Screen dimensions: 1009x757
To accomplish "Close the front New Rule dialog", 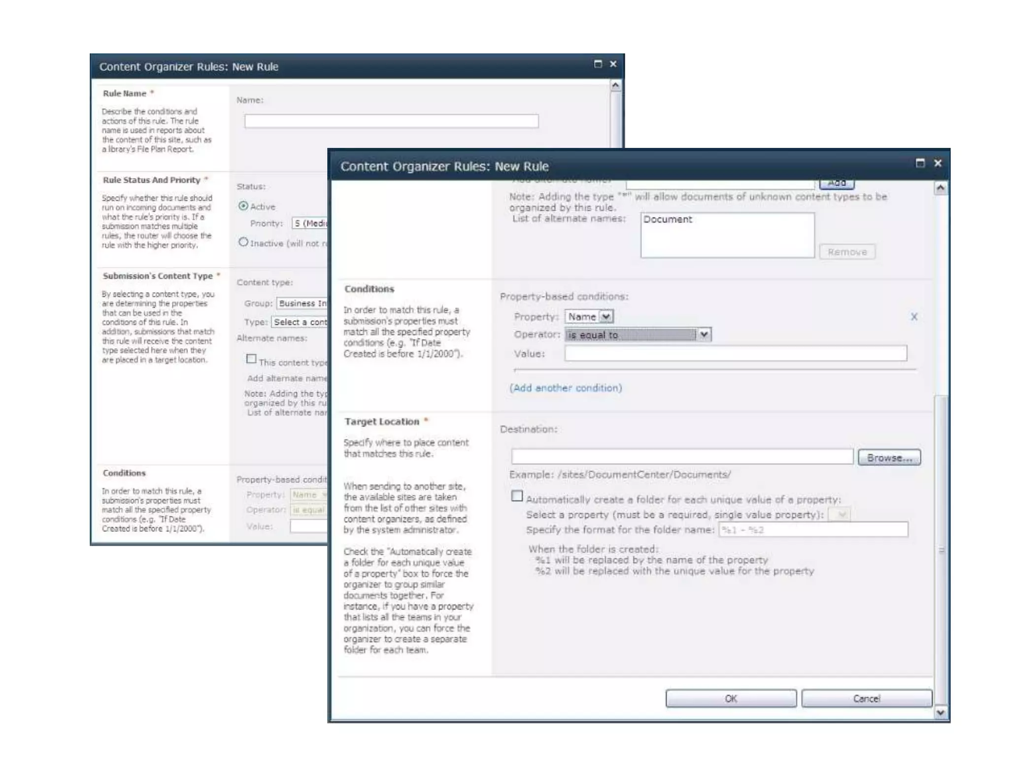I will (x=938, y=163).
